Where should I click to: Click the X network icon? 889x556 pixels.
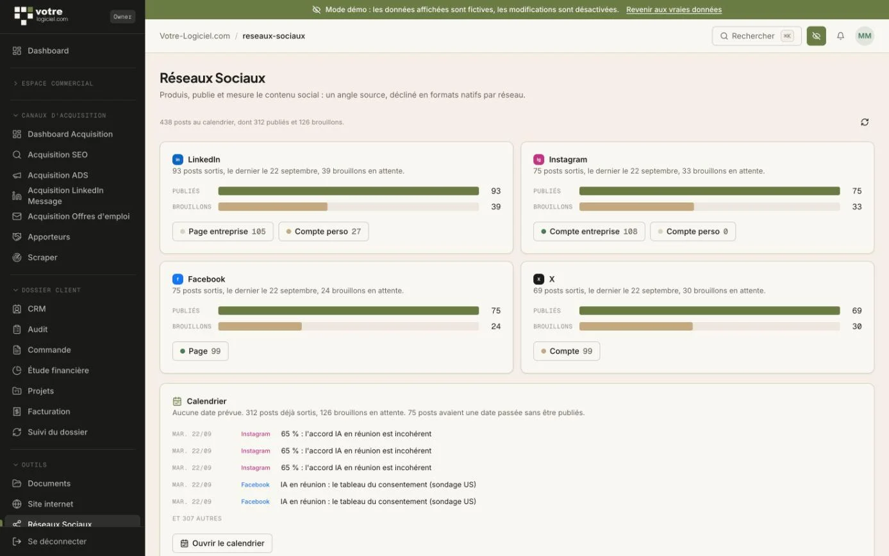click(x=538, y=279)
